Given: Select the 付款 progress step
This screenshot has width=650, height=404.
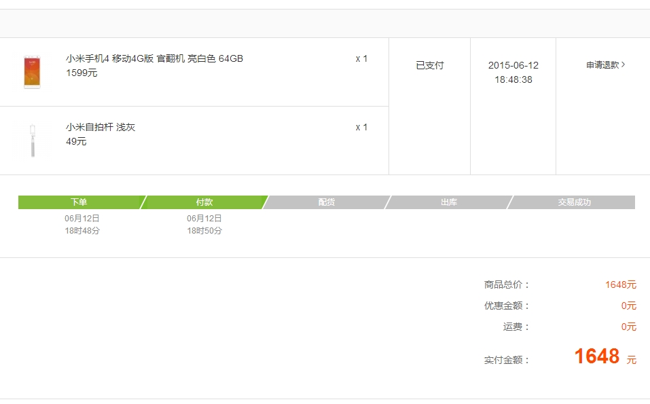Looking at the screenshot, I should pyautogui.click(x=204, y=202).
